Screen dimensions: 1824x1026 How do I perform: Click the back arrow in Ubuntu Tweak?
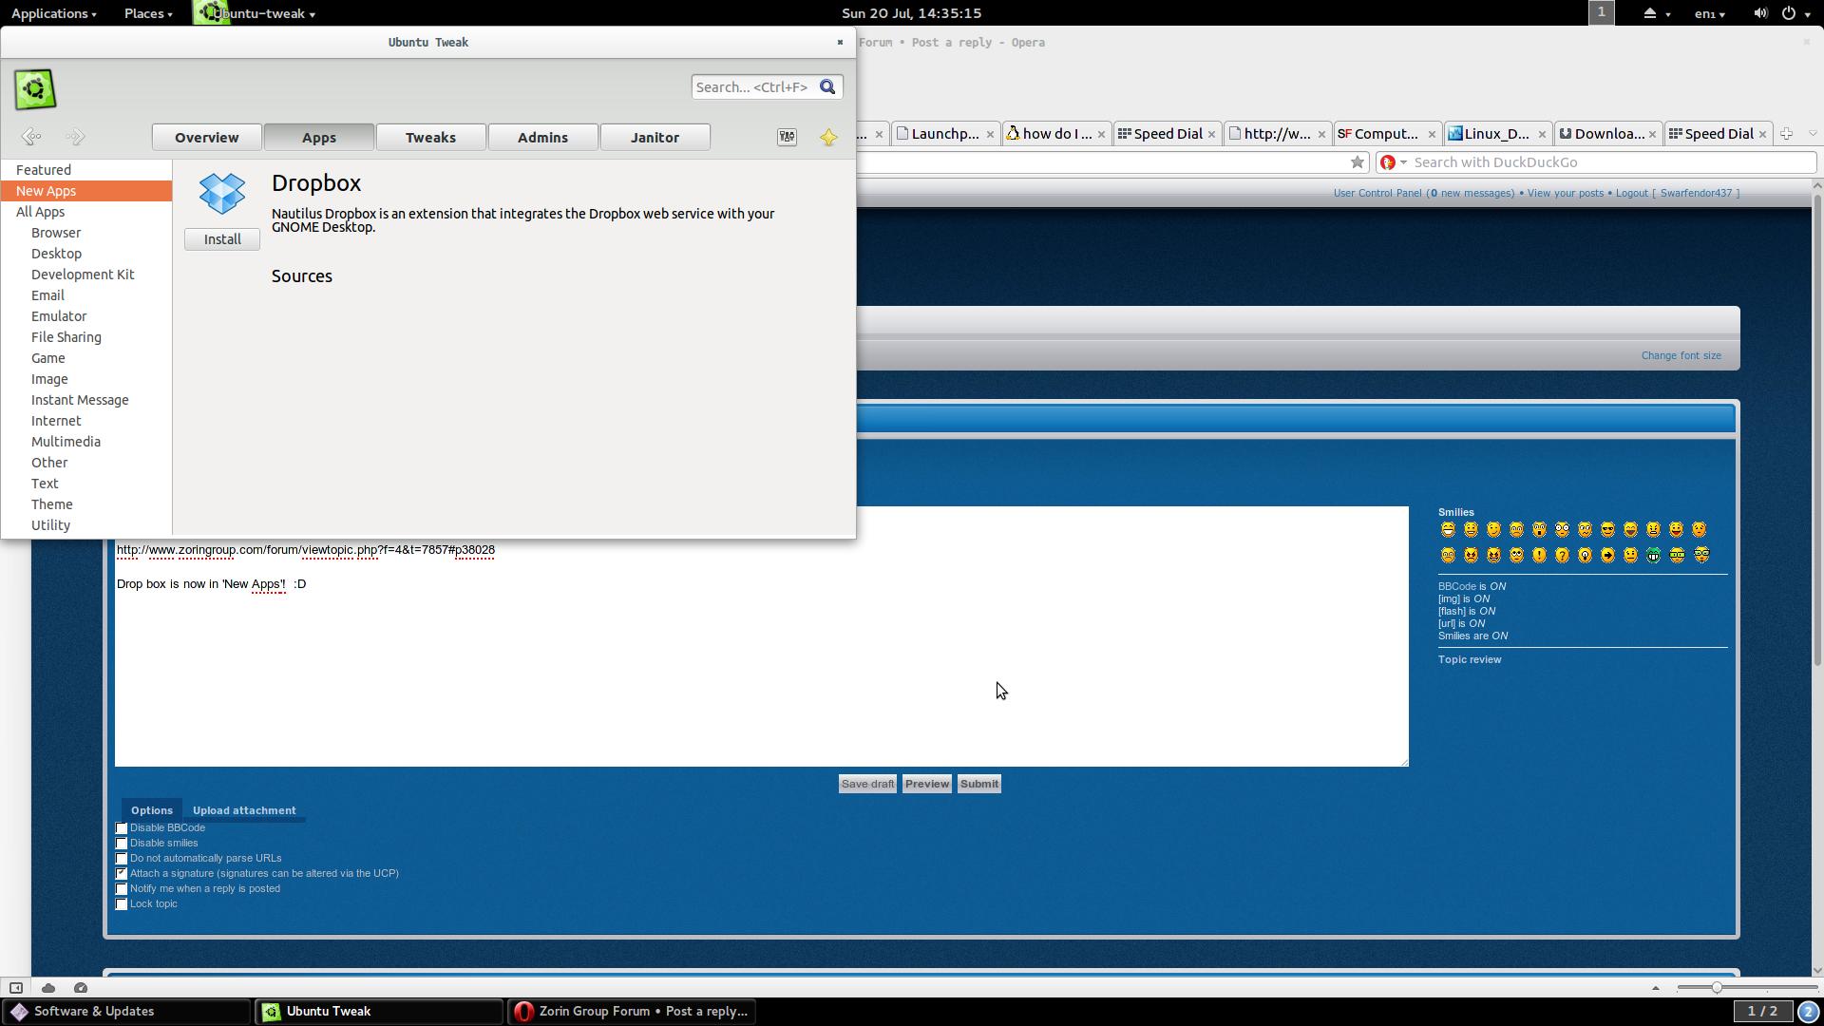[31, 137]
